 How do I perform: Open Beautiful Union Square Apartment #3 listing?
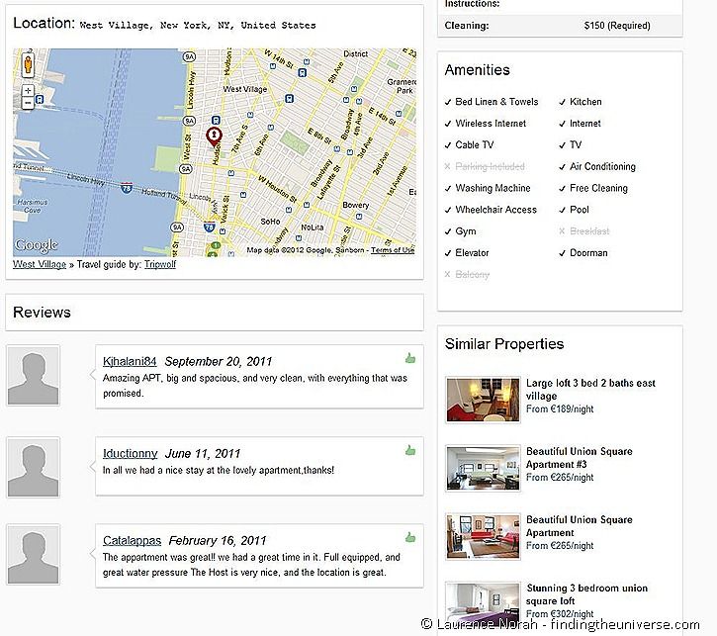(579, 458)
